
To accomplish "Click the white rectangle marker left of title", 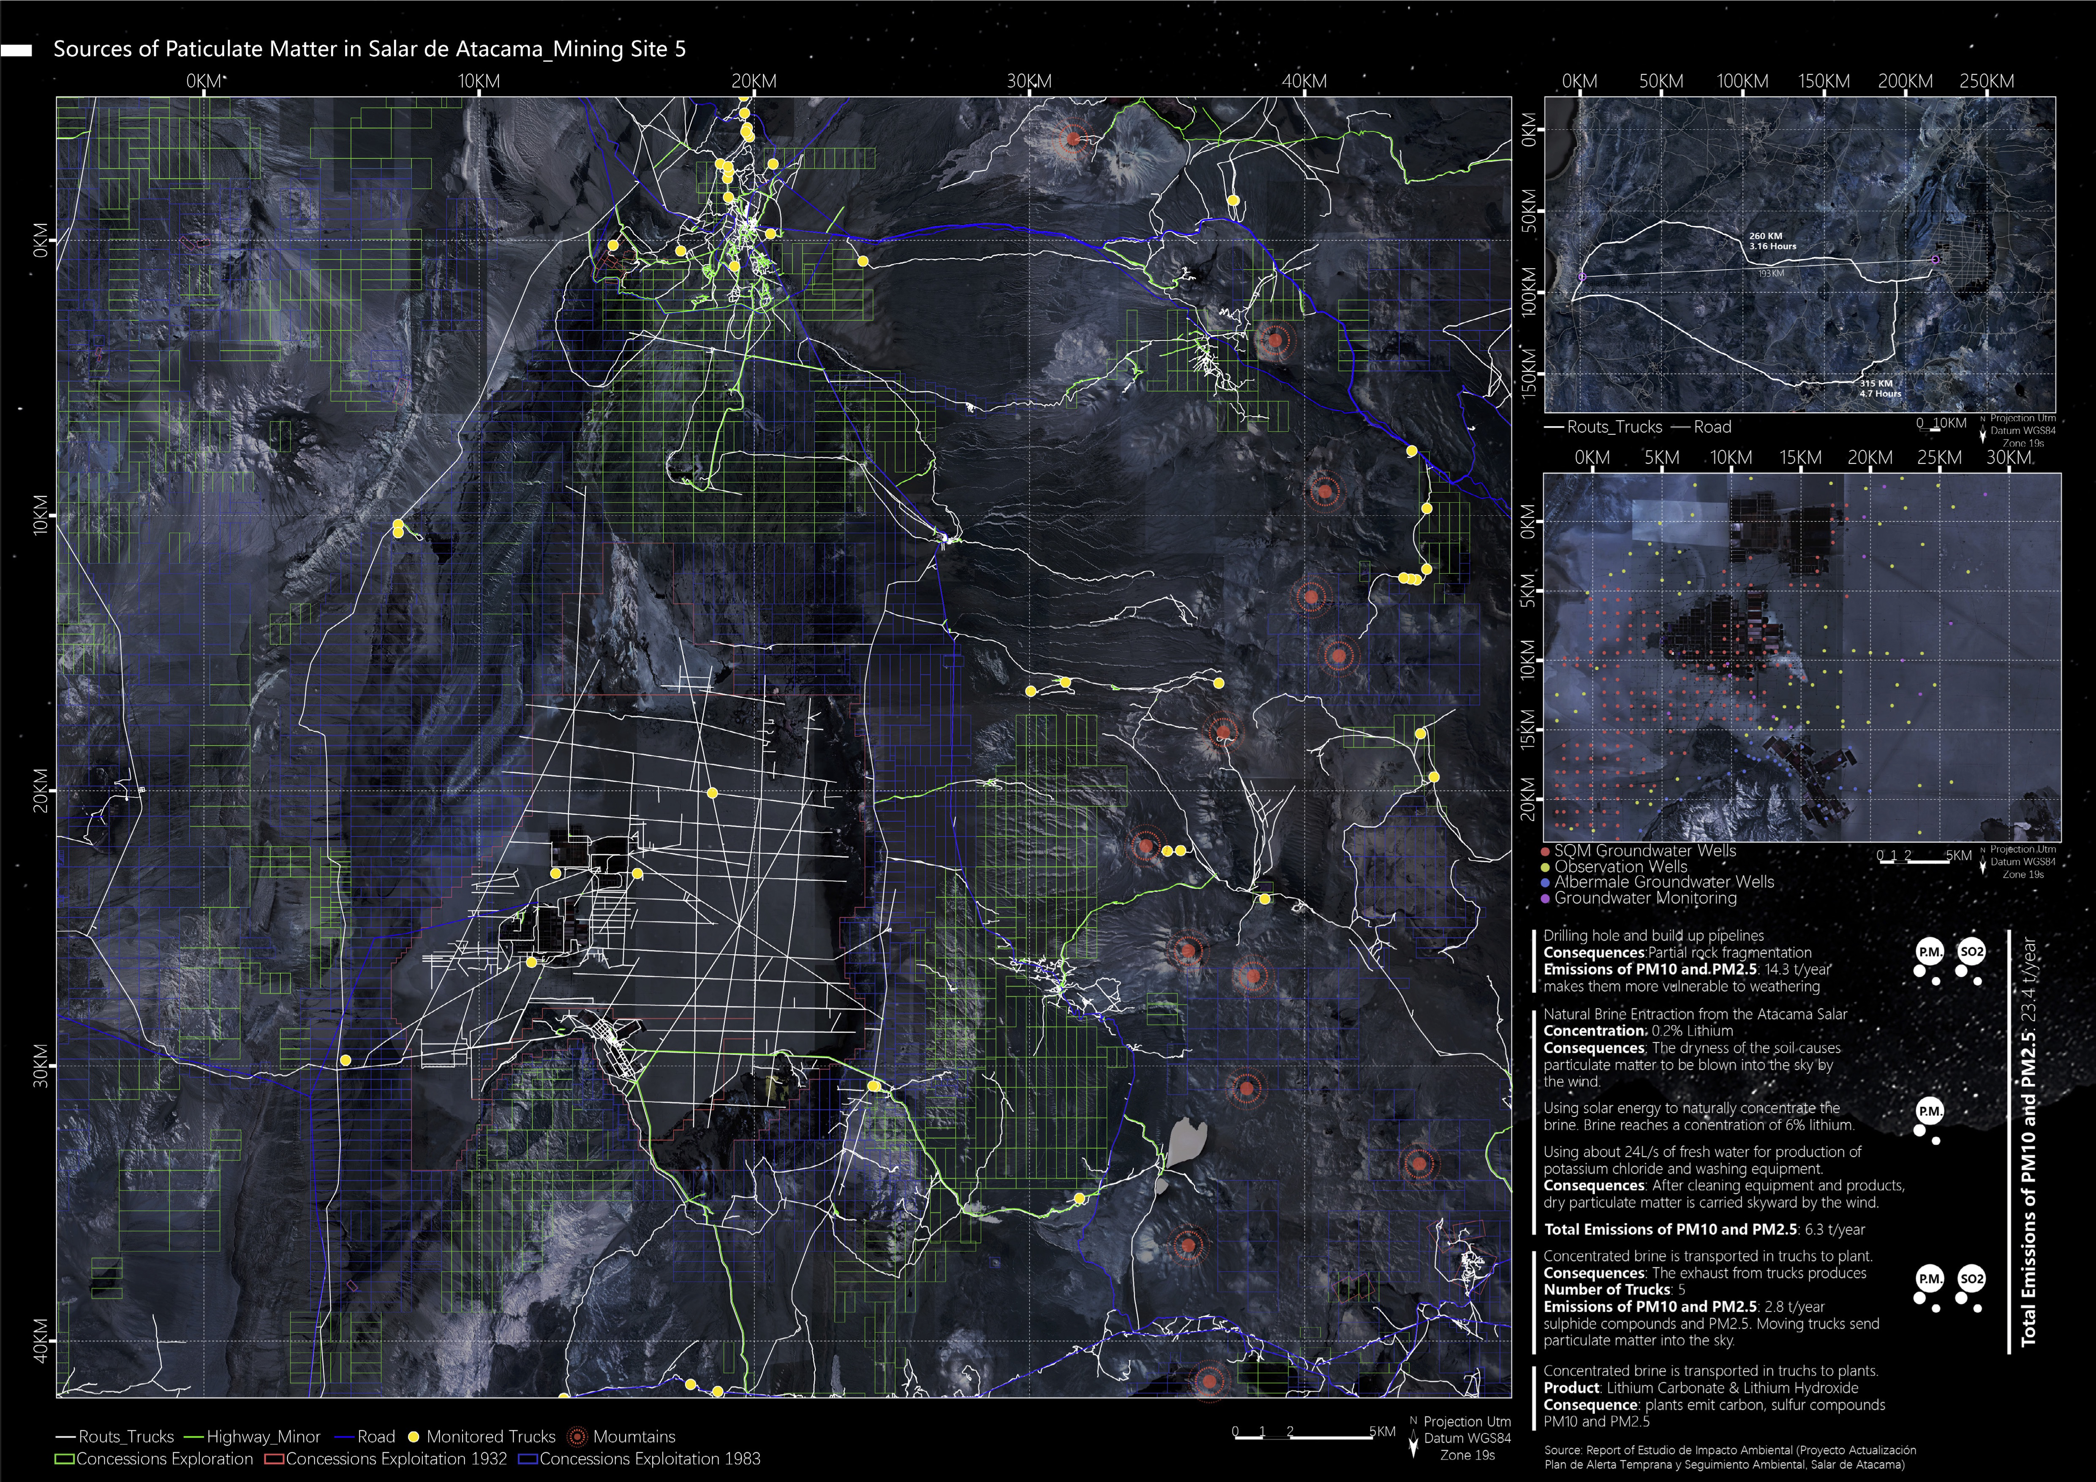I will click(16, 51).
